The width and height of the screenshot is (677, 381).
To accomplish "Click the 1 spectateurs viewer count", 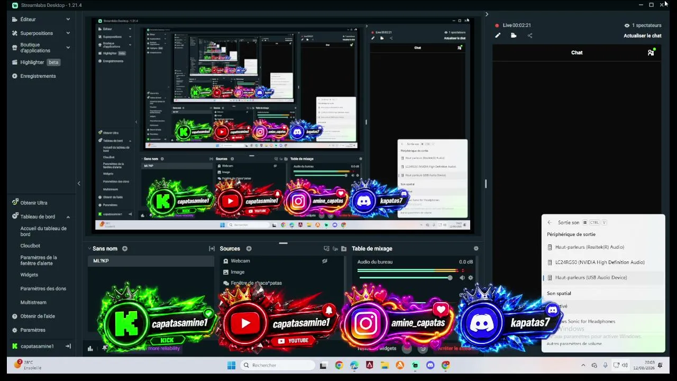I will [643, 25].
